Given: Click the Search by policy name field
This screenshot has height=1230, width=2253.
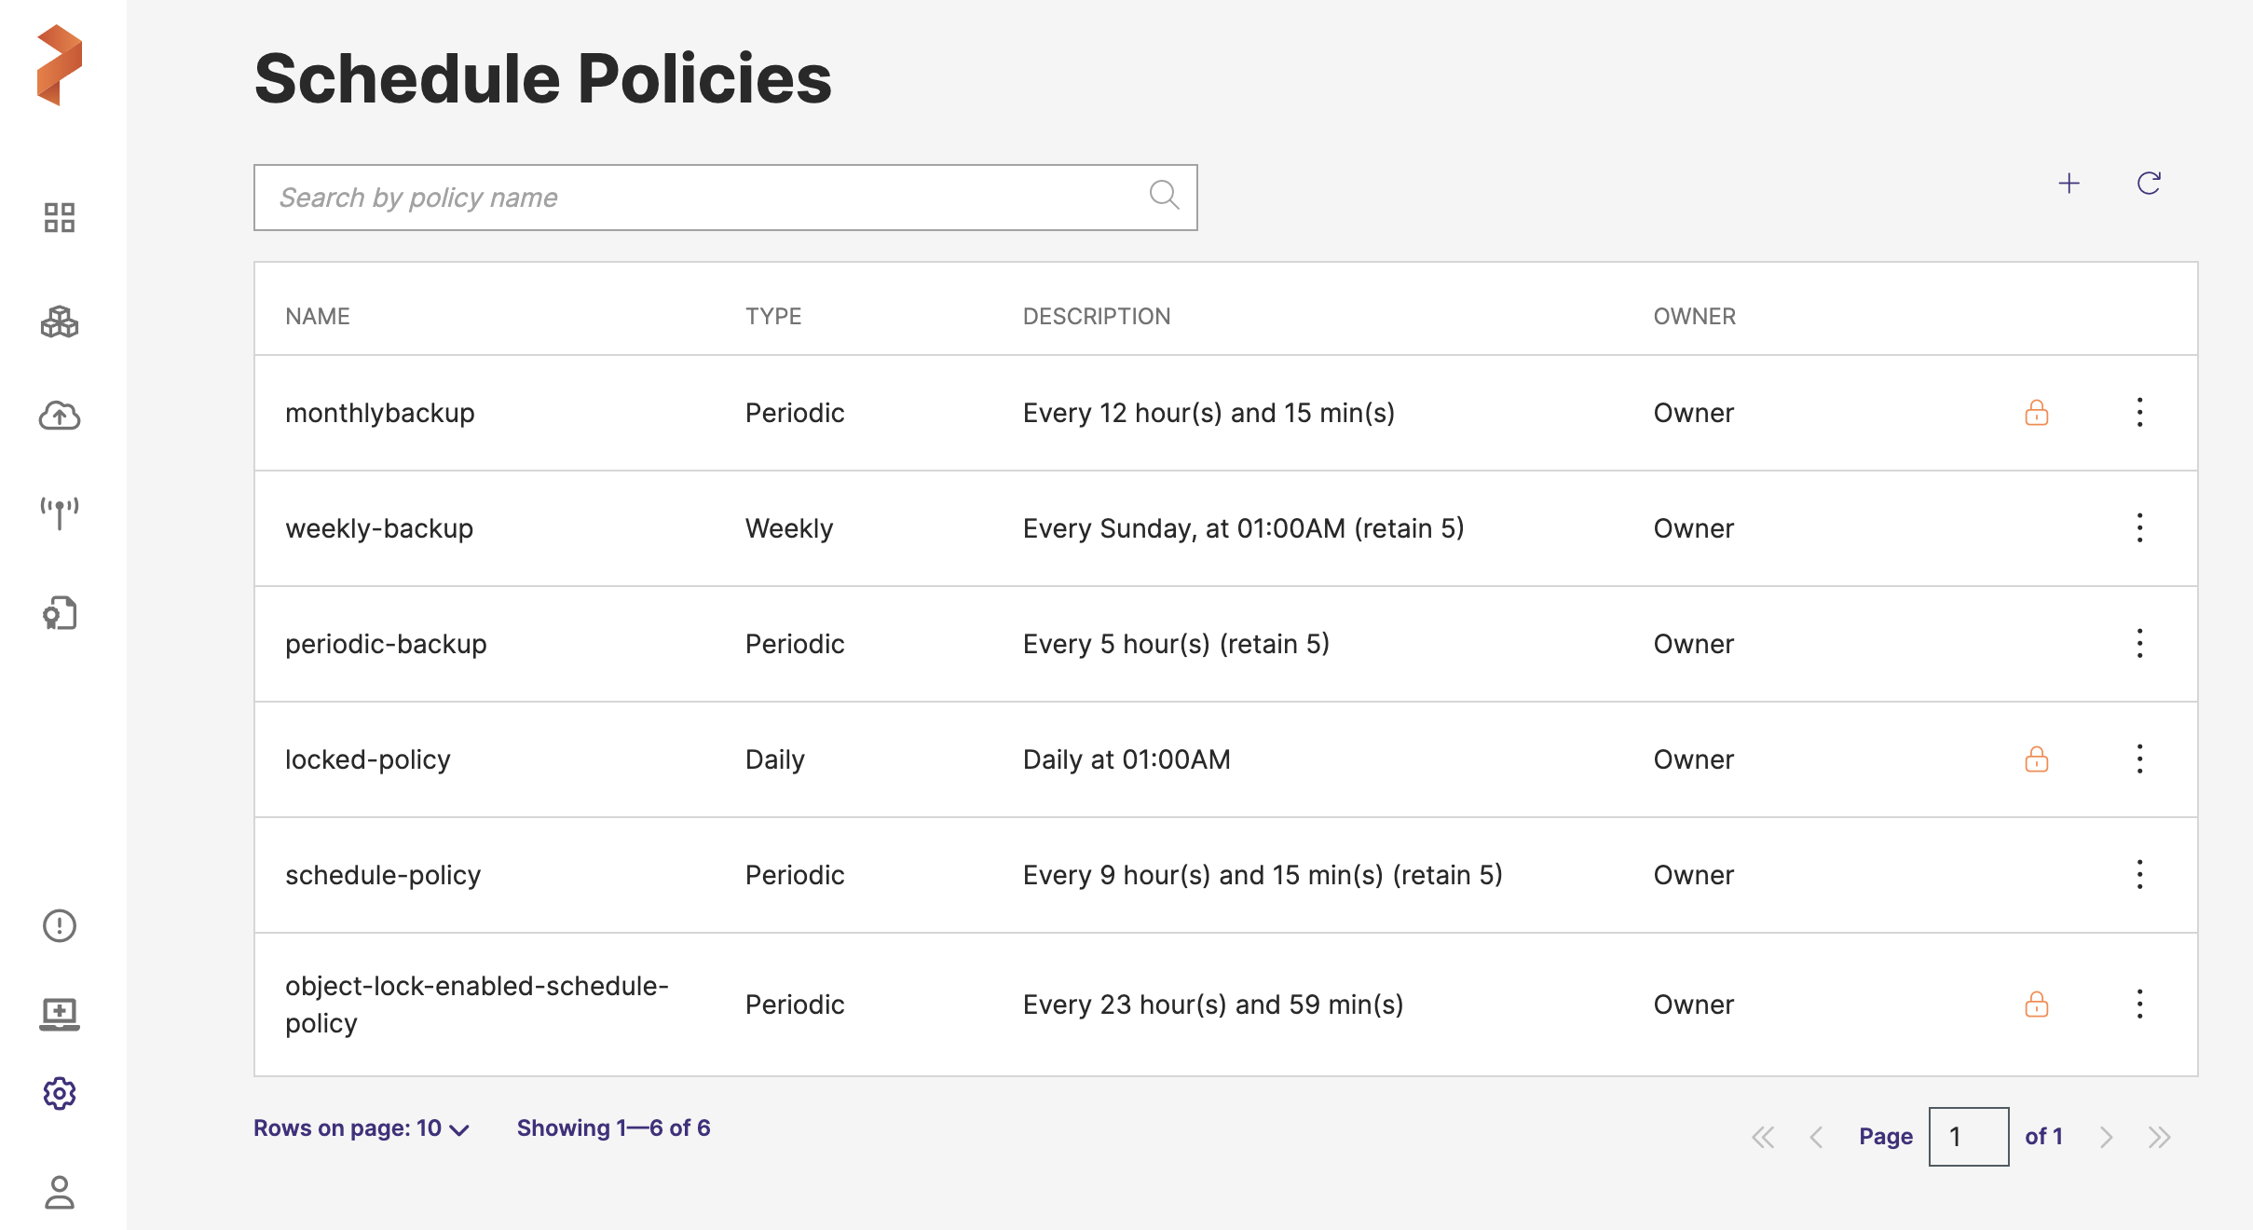Looking at the screenshot, I should click(x=708, y=198).
